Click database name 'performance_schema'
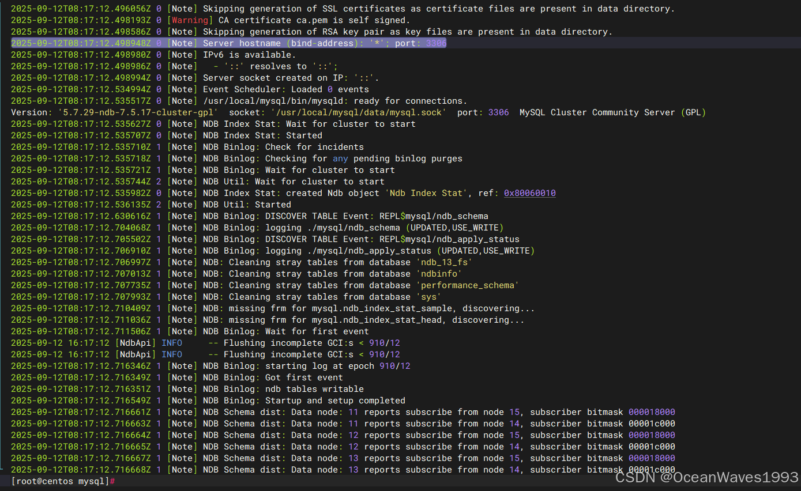 click(x=468, y=285)
